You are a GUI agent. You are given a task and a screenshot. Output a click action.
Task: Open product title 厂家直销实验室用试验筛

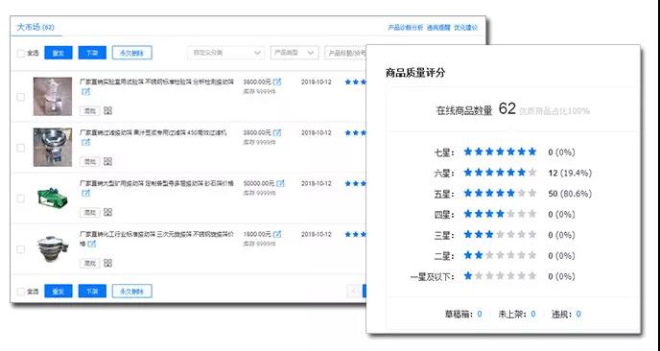pos(156,82)
